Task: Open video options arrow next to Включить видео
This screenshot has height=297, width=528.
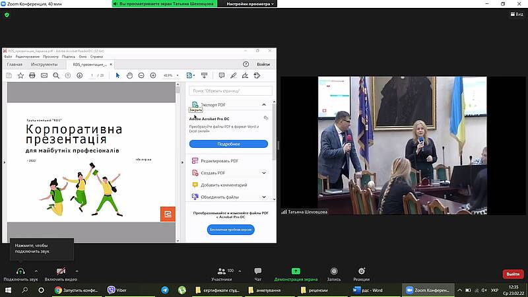Action: (77, 271)
